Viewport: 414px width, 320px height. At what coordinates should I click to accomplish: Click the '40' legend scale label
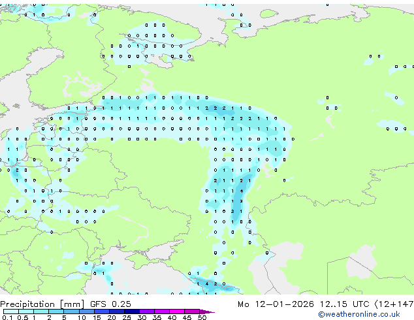(x=172, y=317)
